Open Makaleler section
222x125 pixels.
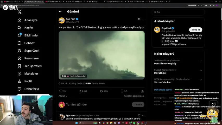pyautogui.click(x=28, y=74)
